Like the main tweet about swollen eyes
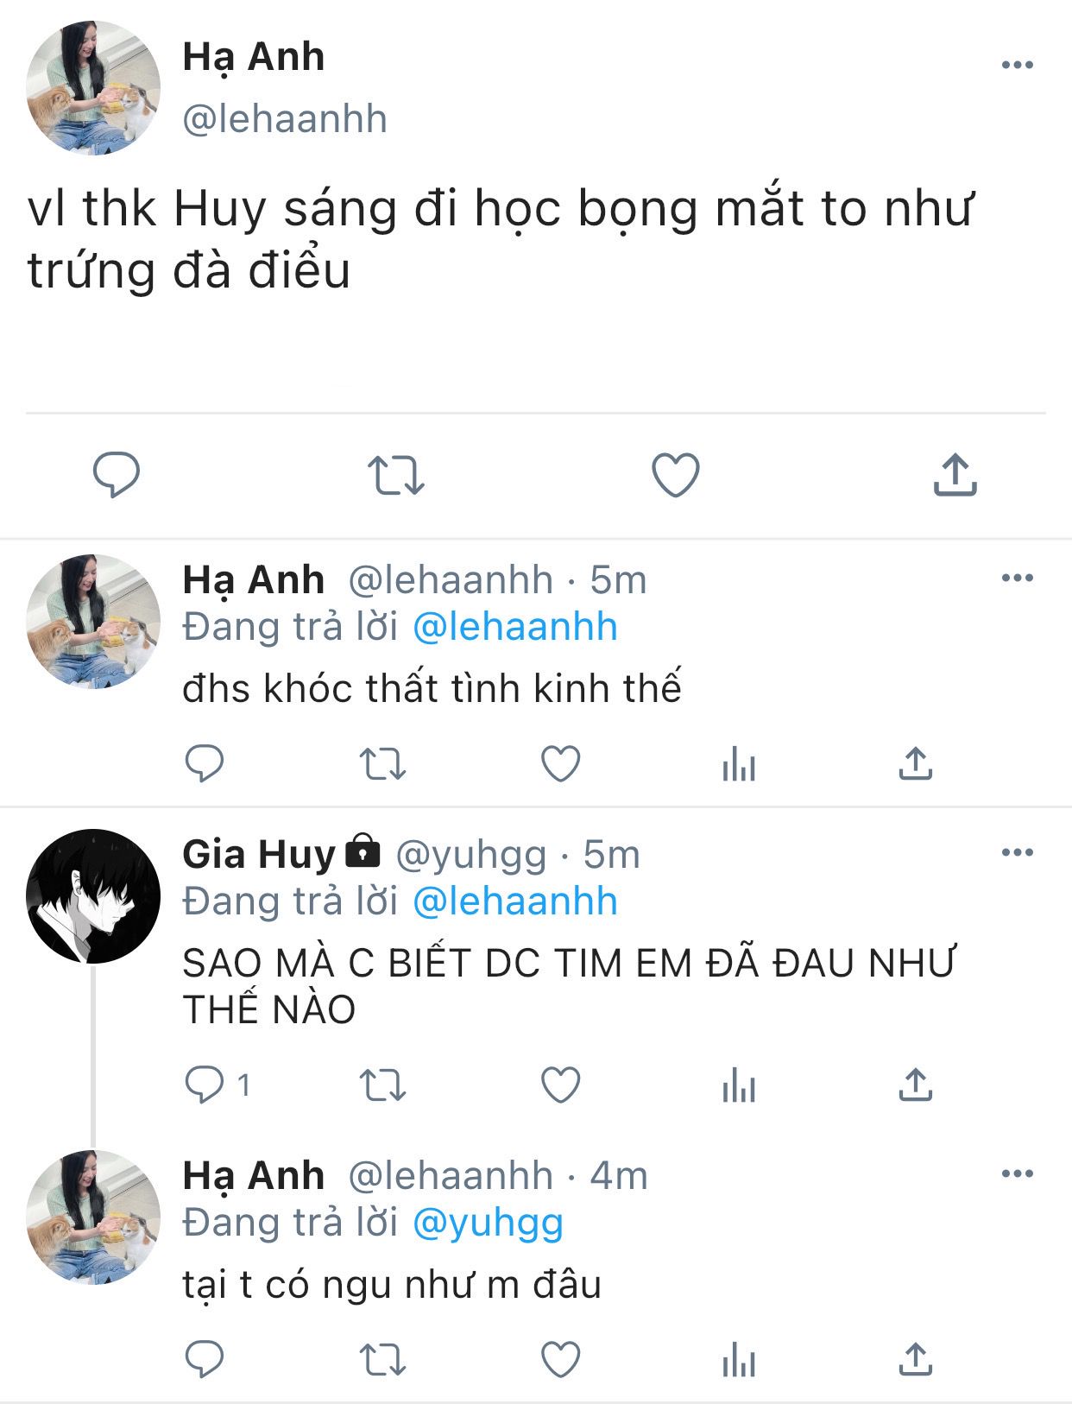The width and height of the screenshot is (1072, 1404). pos(675,475)
